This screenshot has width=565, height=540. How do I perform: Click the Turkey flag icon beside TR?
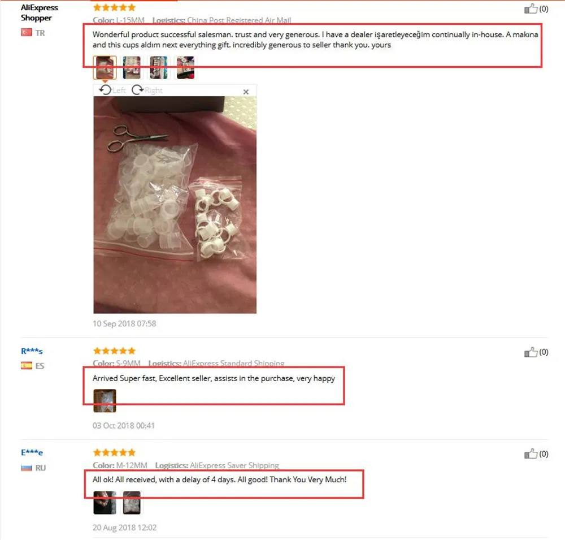coord(27,32)
